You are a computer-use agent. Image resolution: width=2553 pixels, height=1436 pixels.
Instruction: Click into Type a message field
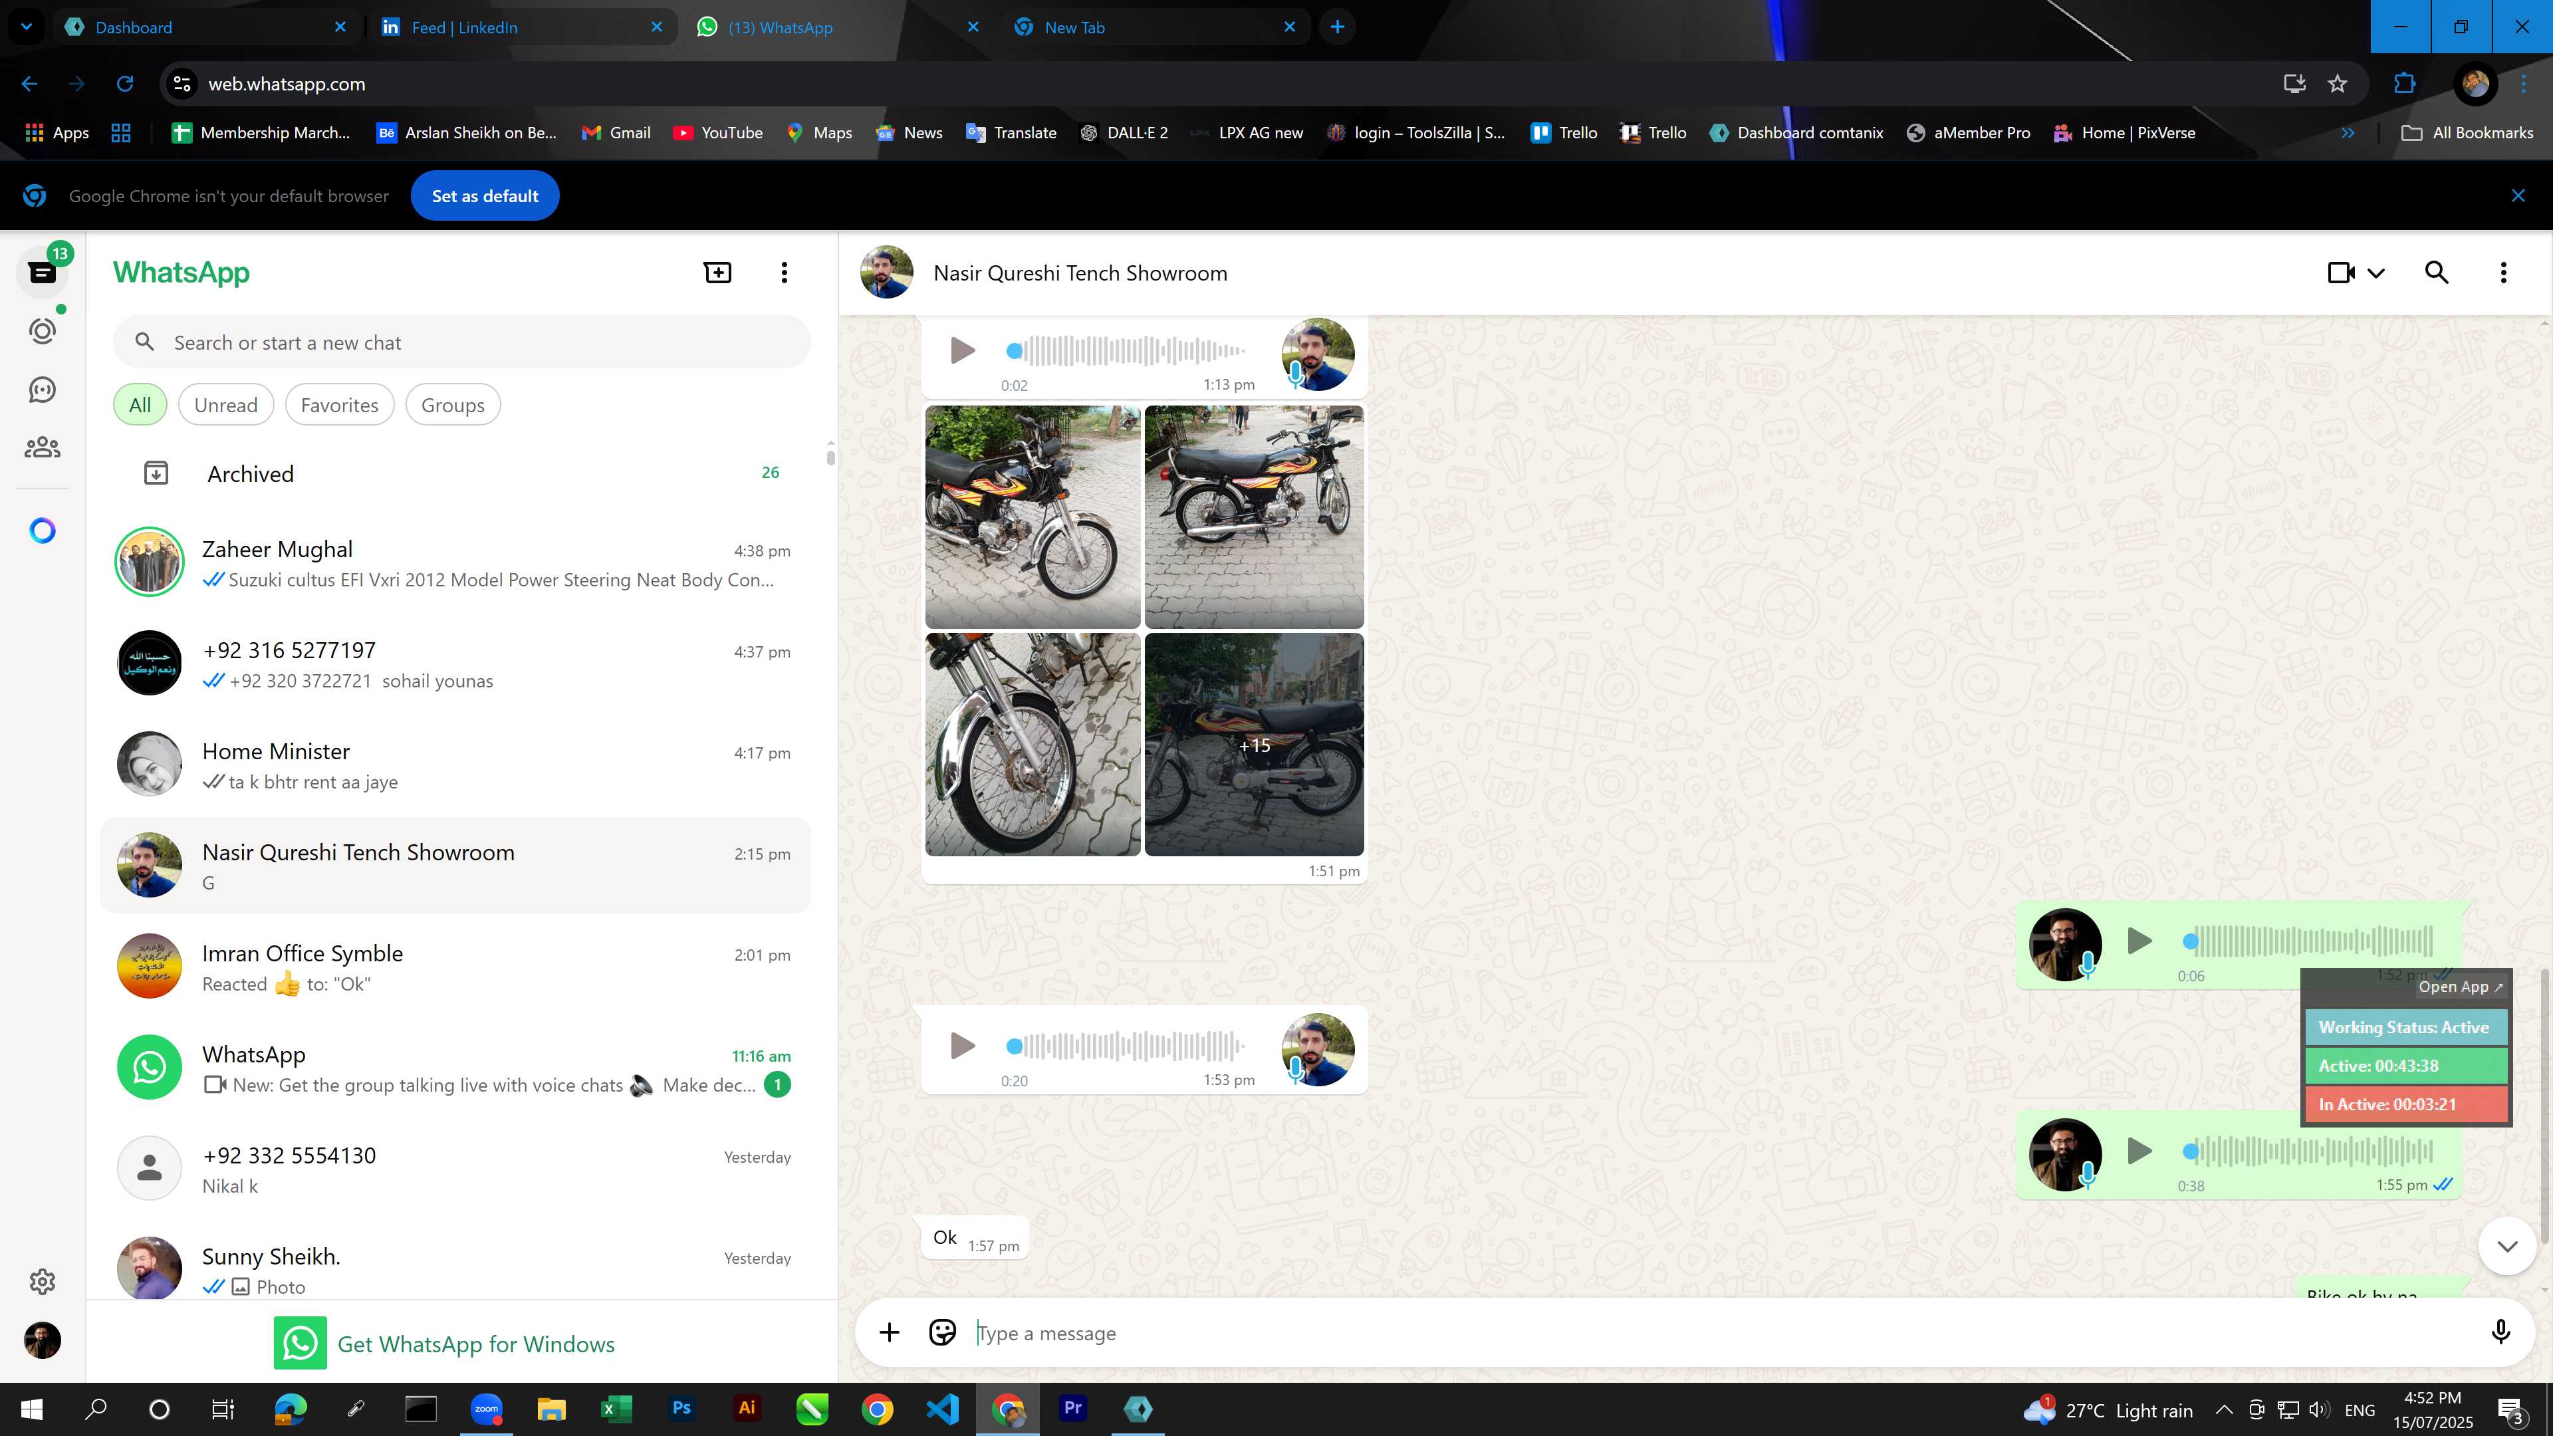(x=1725, y=1333)
